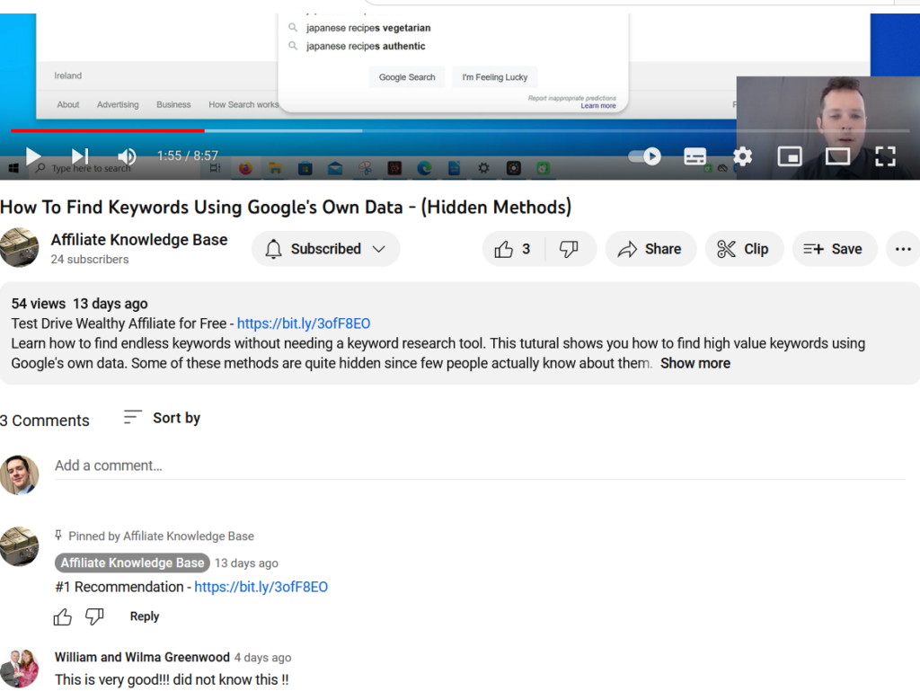Click I'm Feeling Lucky button in video
Screen dimensions: 920x691
click(495, 77)
